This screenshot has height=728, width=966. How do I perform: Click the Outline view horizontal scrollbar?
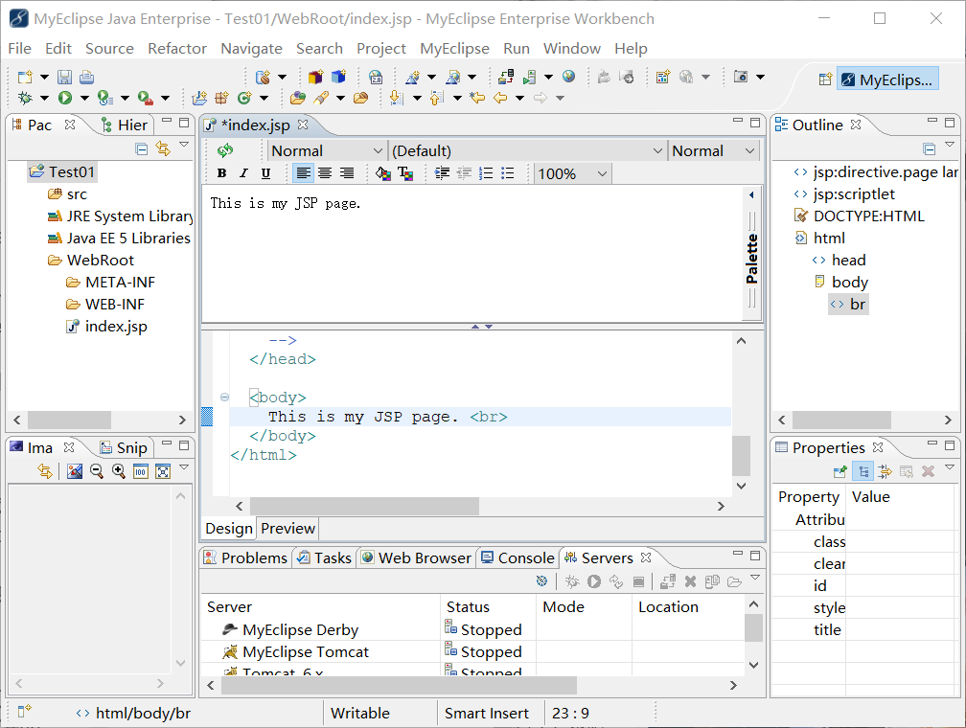pyautogui.click(x=841, y=421)
